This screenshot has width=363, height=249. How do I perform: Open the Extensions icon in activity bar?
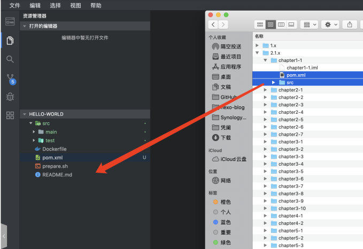(10, 115)
